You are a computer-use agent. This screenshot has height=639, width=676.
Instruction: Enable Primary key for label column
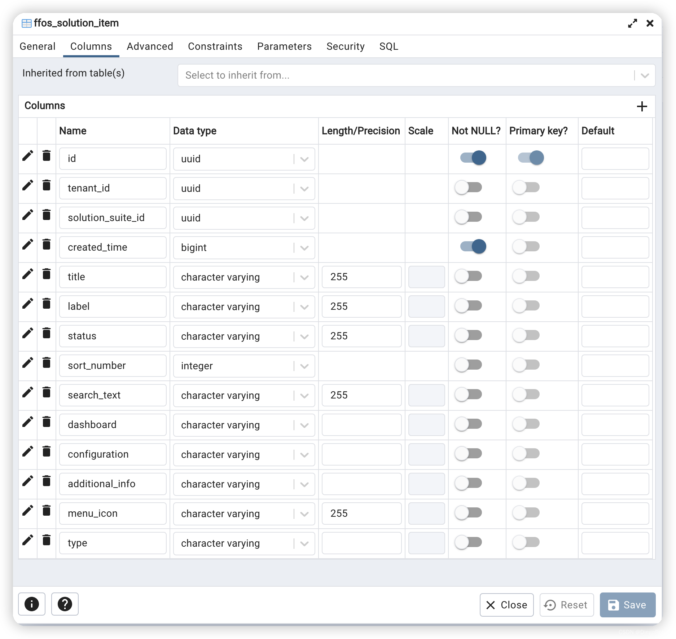pyautogui.click(x=526, y=306)
